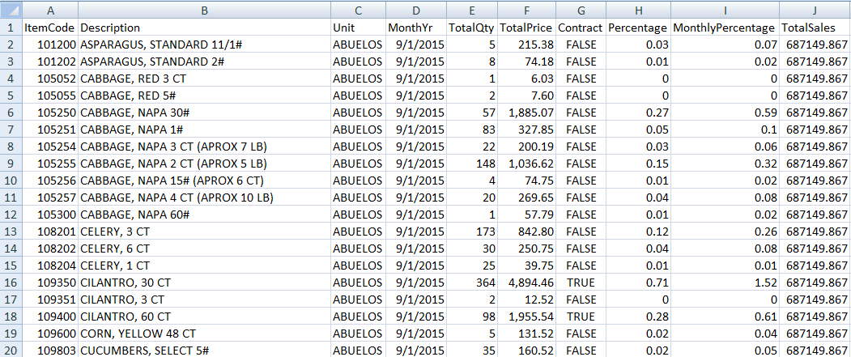This screenshot has width=851, height=357.
Task: Click monthly percentage 0.59
Action: pyautogui.click(x=725, y=113)
